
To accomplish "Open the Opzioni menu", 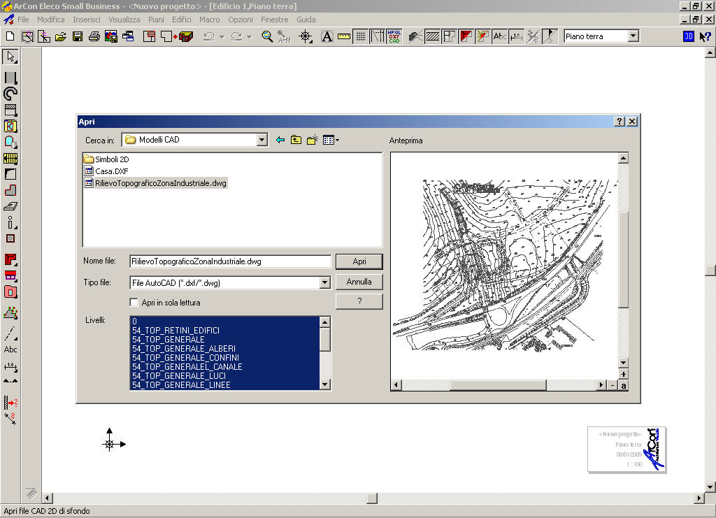I will [x=241, y=20].
